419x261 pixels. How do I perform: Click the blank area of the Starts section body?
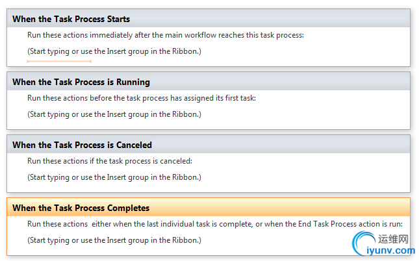point(294,53)
